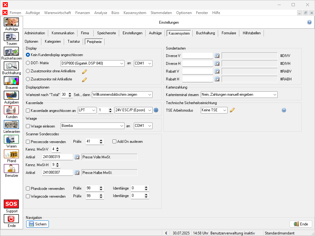Open the Warenwirtschaft menu
This screenshot has width=315, height=236.
point(58,13)
